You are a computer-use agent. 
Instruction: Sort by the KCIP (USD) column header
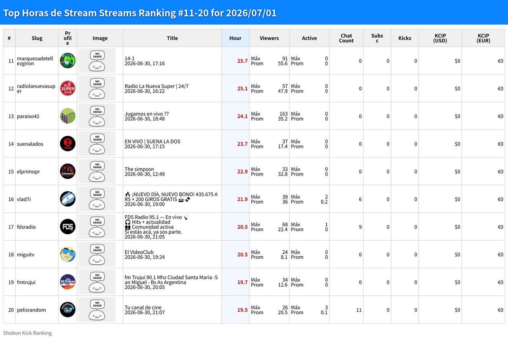point(440,38)
